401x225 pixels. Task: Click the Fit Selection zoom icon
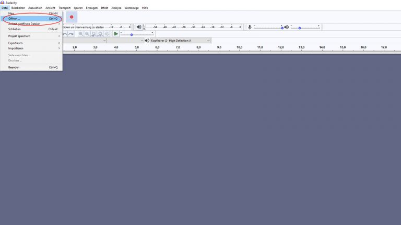pyautogui.click(x=94, y=34)
